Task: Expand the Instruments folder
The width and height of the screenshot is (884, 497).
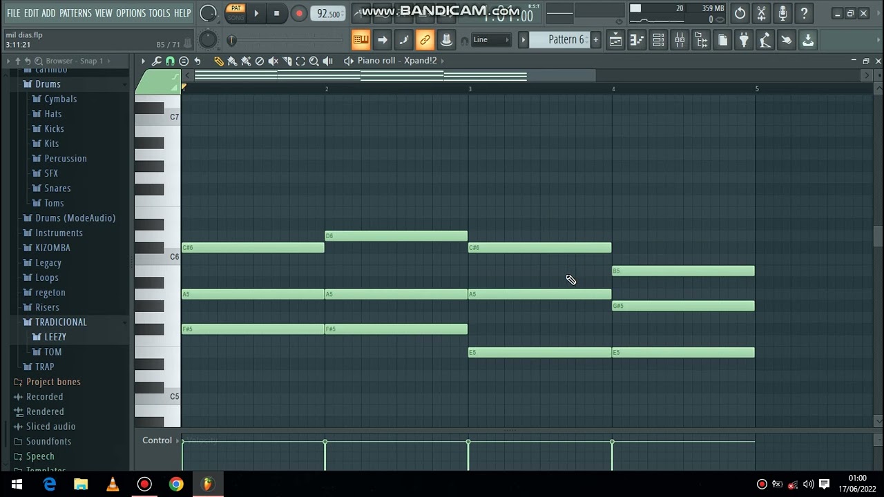Action: 59,233
